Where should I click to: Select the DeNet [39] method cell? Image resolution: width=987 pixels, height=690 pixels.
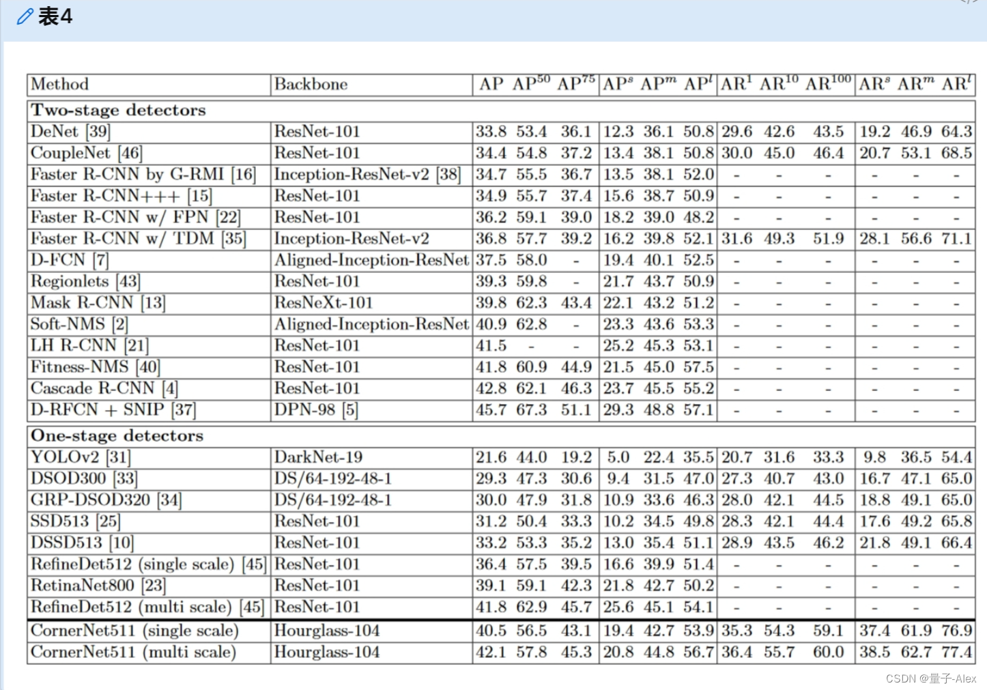70,132
